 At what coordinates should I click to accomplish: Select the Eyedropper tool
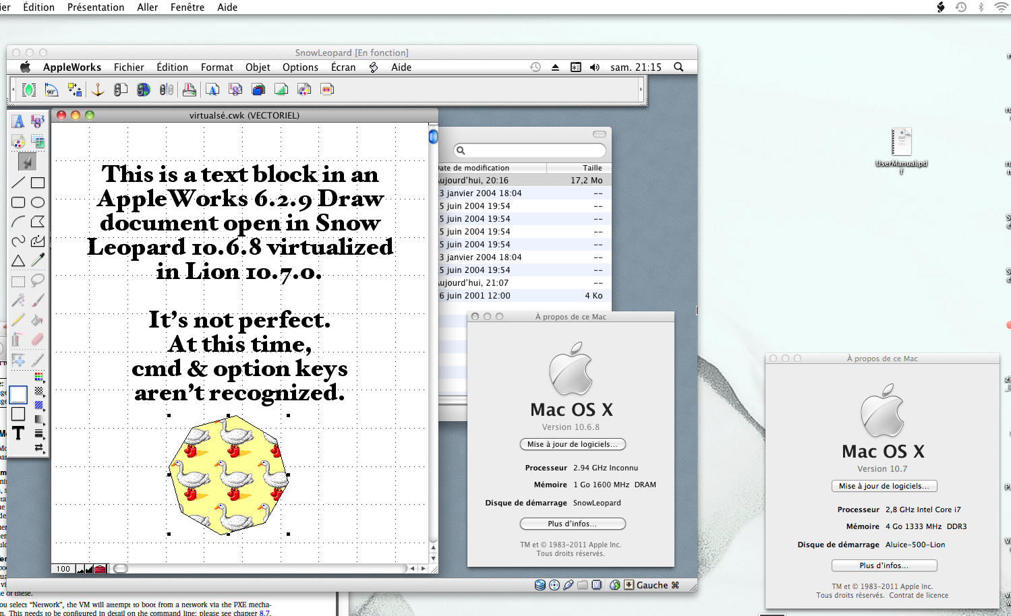tap(38, 261)
